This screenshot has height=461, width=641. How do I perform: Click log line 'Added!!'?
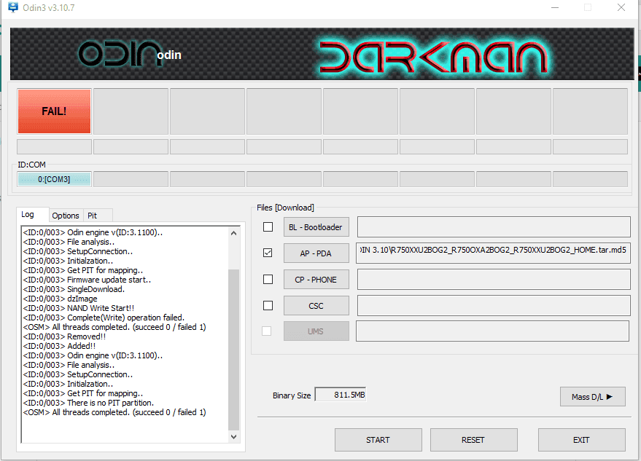(59, 346)
